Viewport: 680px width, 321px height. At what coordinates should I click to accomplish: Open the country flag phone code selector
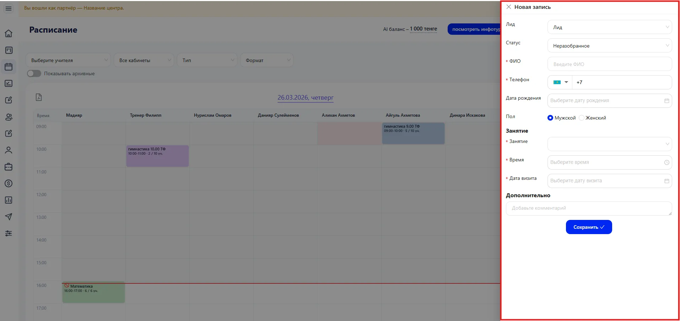pos(561,82)
